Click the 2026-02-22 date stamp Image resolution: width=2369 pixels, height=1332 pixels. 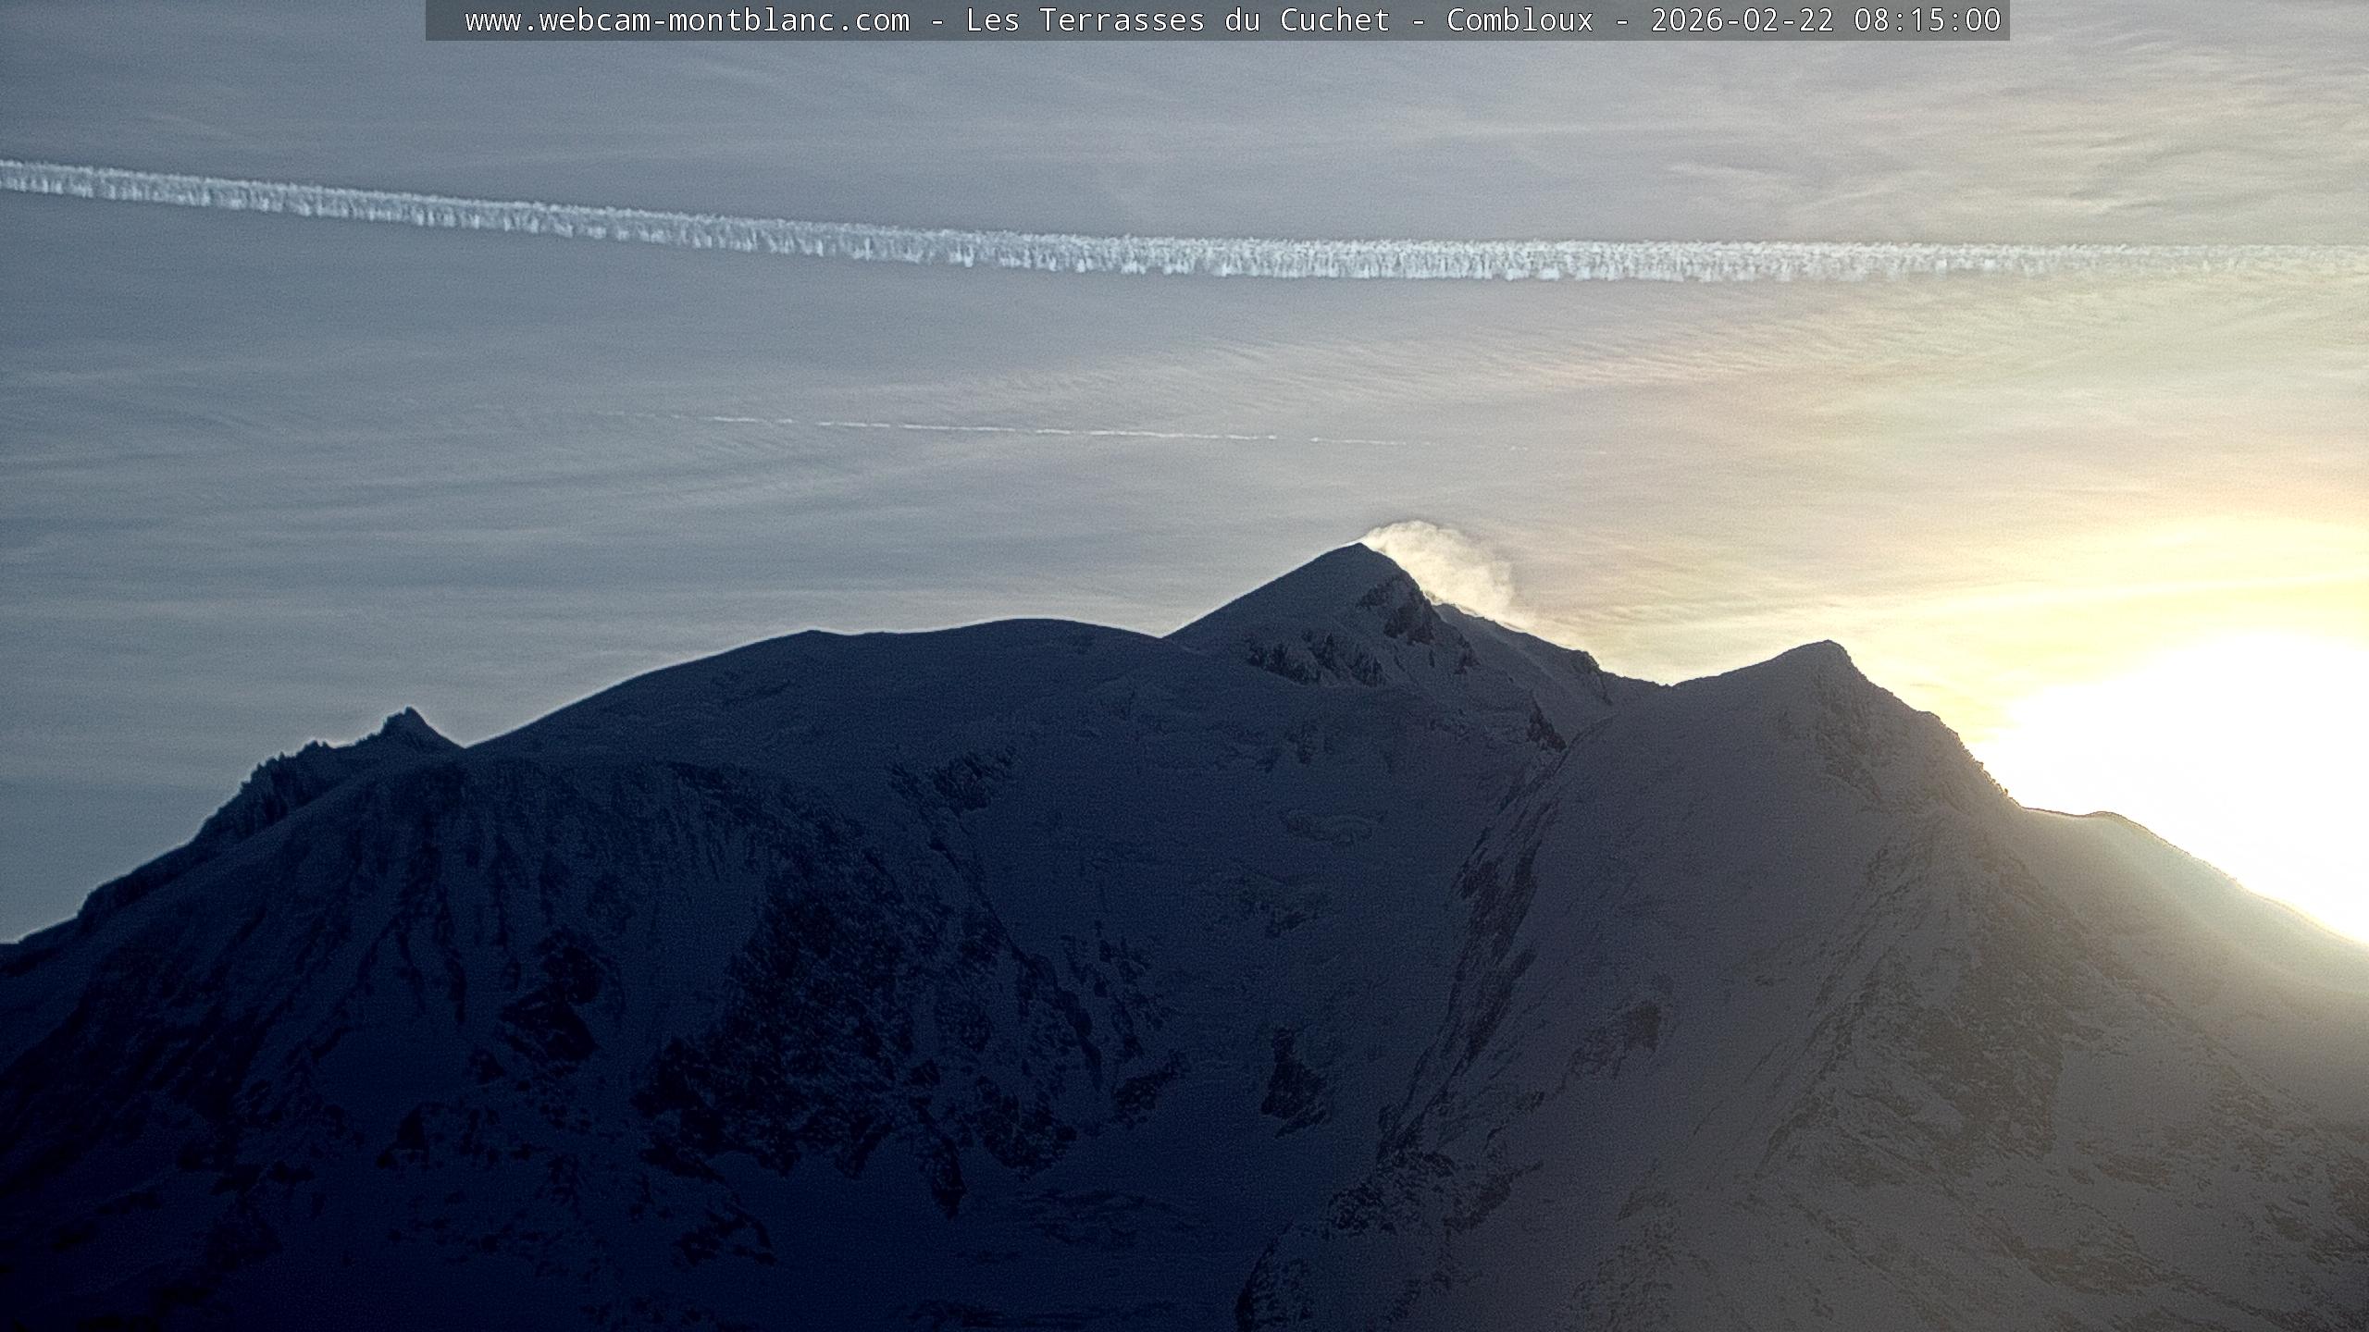[1742, 20]
